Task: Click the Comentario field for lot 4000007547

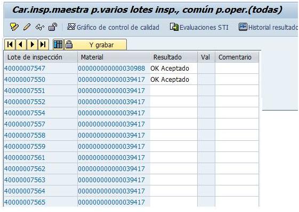Action: point(237,68)
